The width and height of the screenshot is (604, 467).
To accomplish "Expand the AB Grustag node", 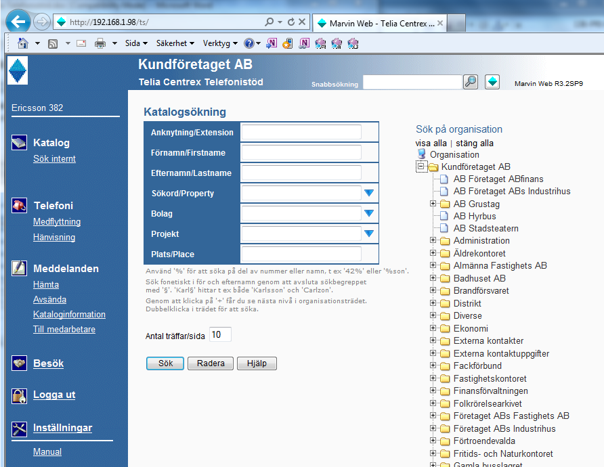I will tap(433, 203).
